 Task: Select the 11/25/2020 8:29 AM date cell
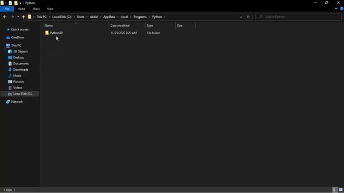(x=124, y=33)
